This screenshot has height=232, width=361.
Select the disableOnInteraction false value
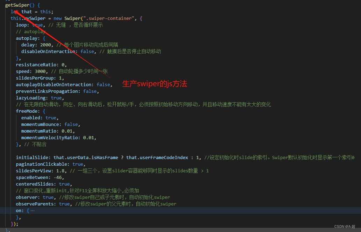point(86,51)
